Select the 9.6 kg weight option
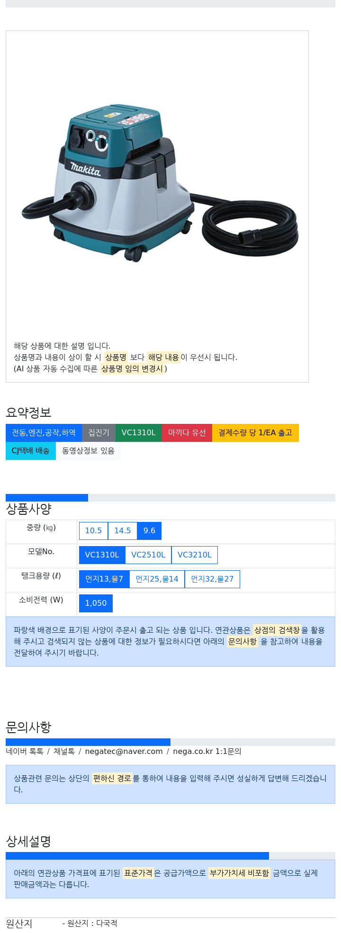Screen dimensions: 341x933 (149, 530)
